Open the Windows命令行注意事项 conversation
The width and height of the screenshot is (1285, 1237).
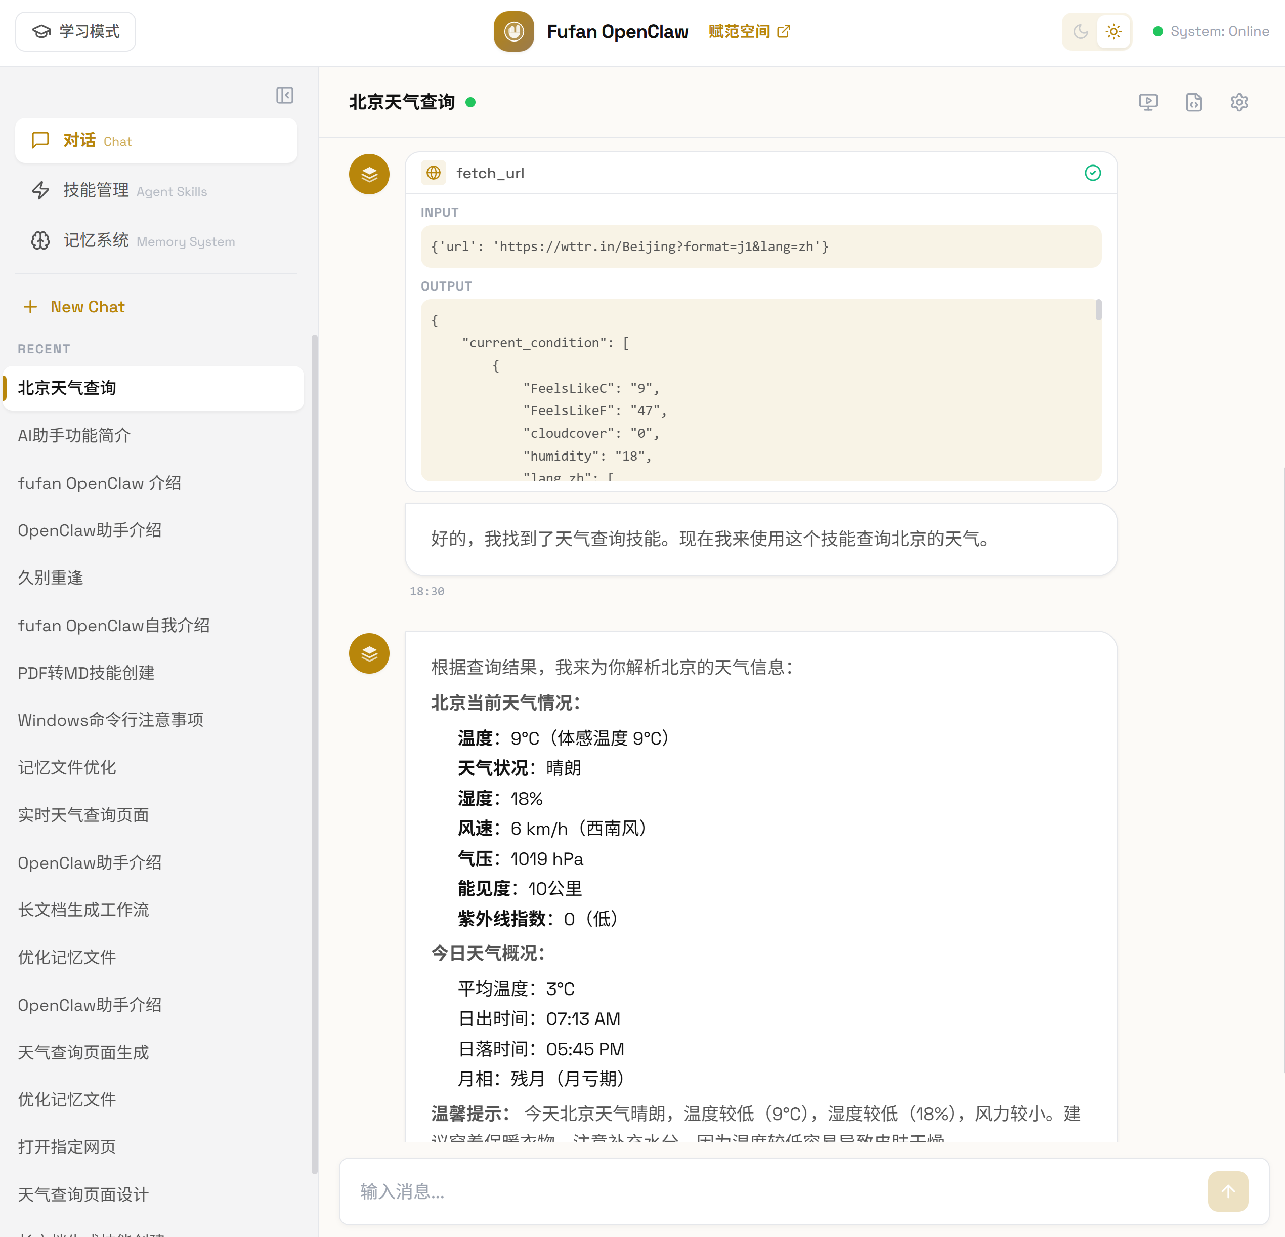tap(153, 720)
